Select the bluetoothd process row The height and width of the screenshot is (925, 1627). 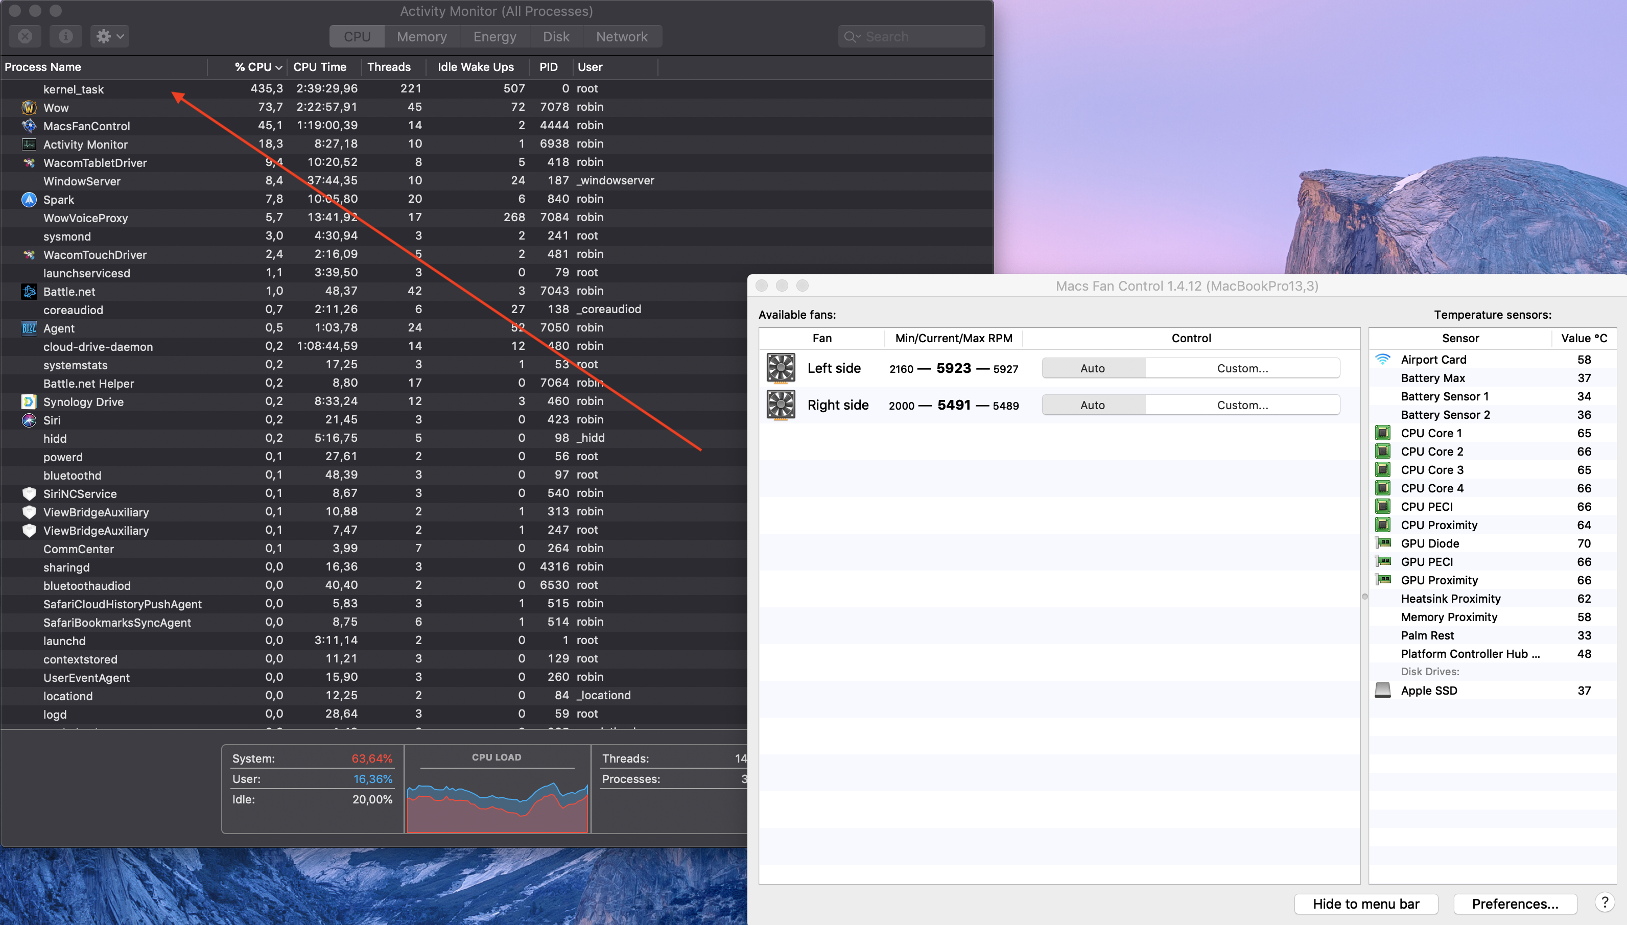point(373,475)
